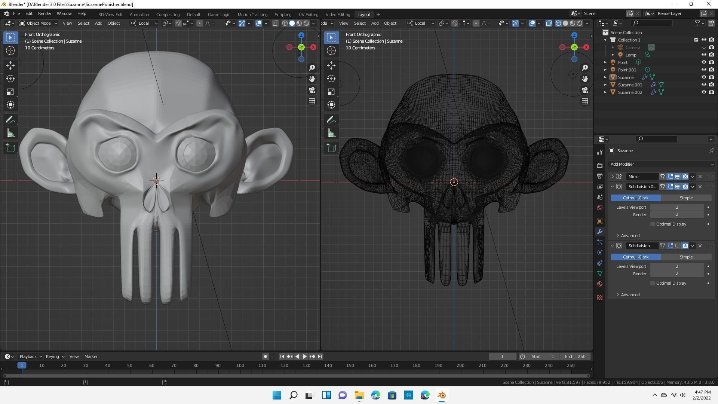This screenshot has width=718, height=404.
Task: Choose the Measure tool in left viewport
Action: pyautogui.click(x=10, y=134)
